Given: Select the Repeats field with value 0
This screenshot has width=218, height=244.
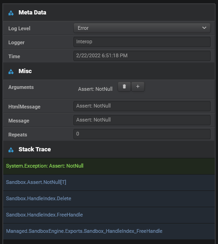Looking at the screenshot, I should click(142, 134).
